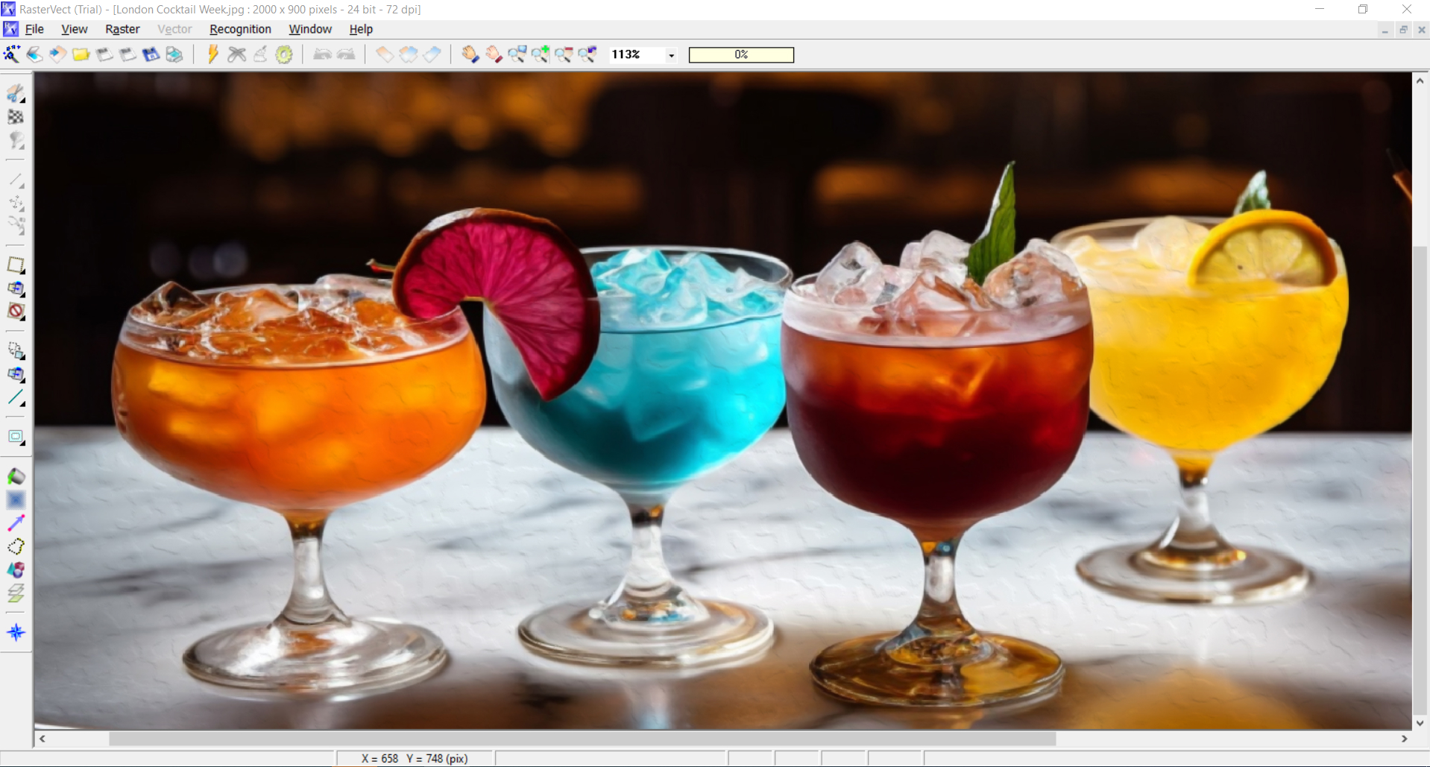Click the horizontal scrollbar thumb
This screenshot has width=1430, height=767.
click(582, 739)
